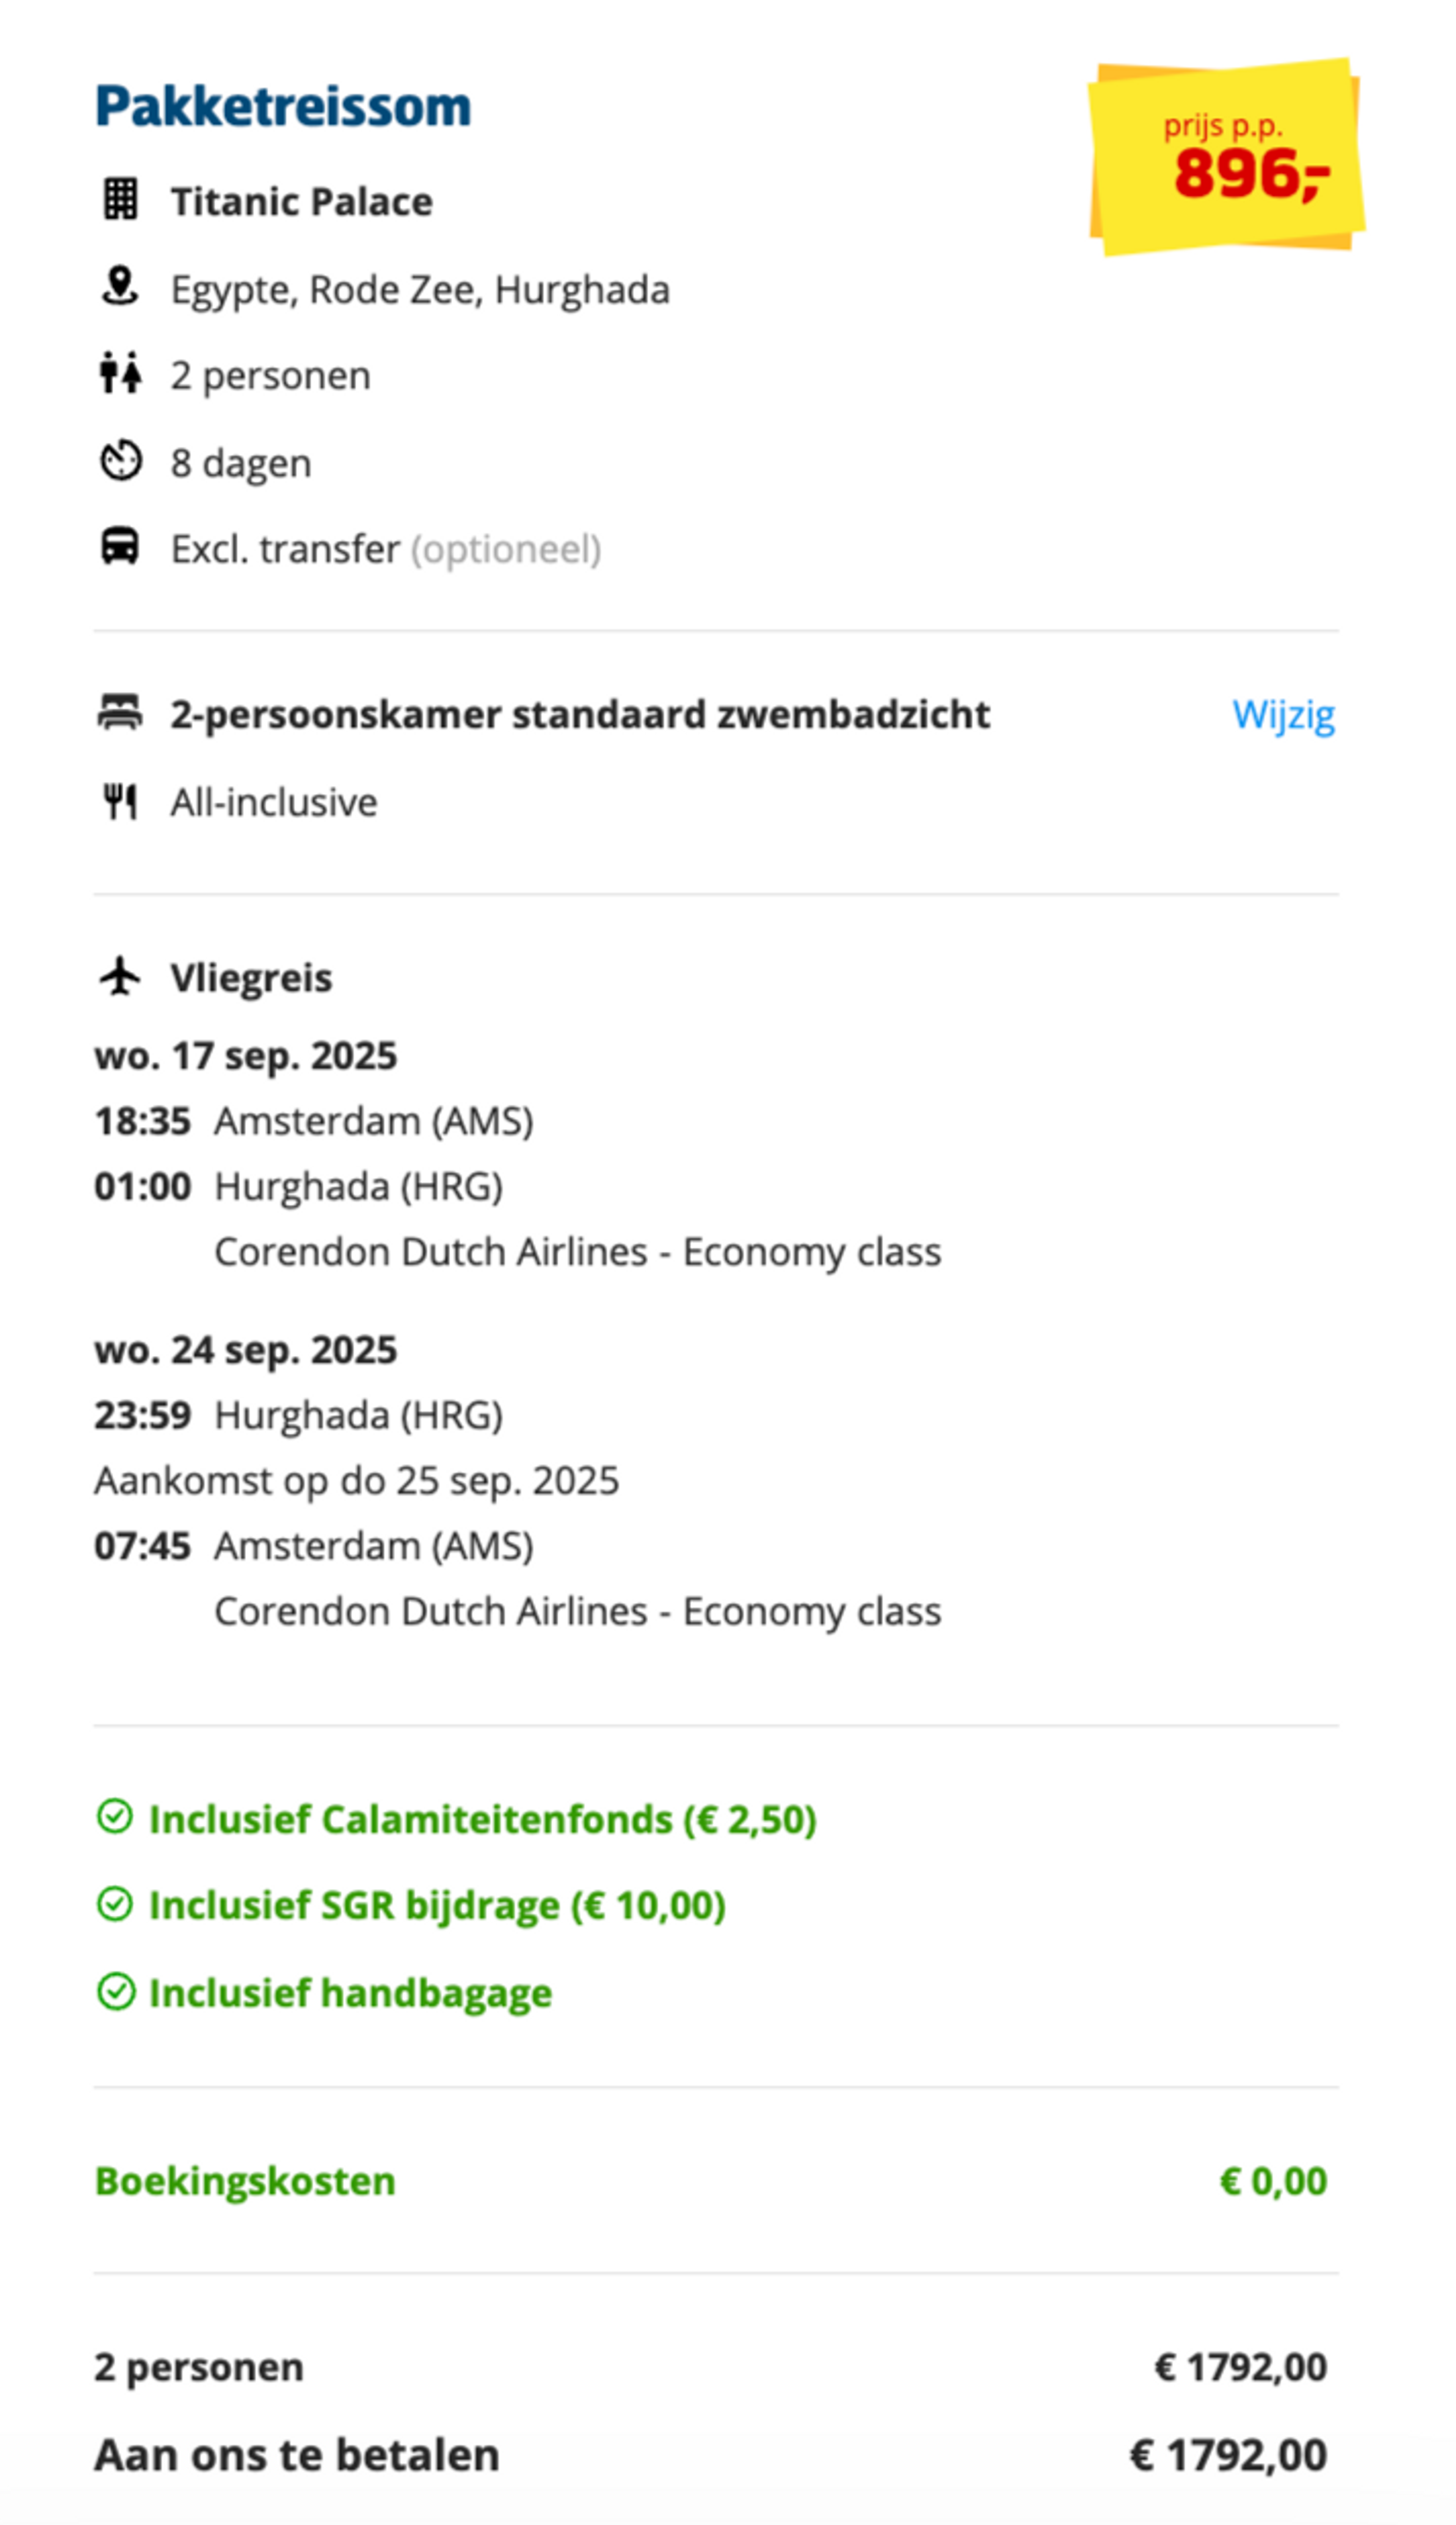The image size is (1456, 2525).
Task: Click the two persons icon
Action: point(120,374)
